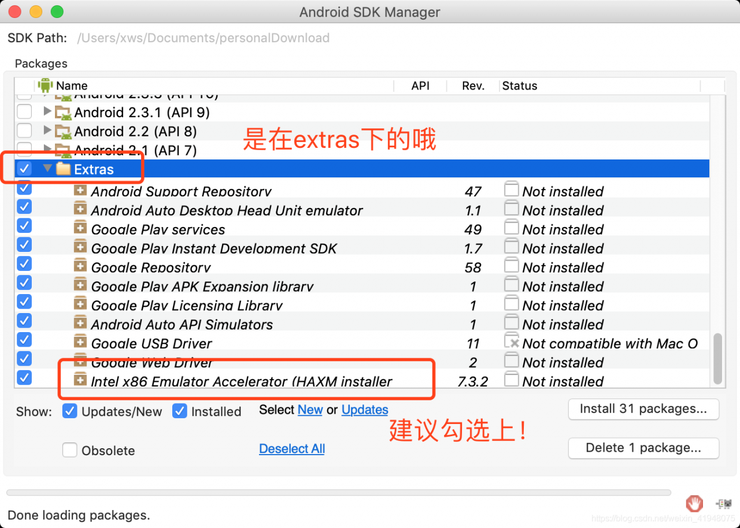Select the Android Auto API Simulators row text
The height and width of the screenshot is (528, 740).
click(x=182, y=324)
